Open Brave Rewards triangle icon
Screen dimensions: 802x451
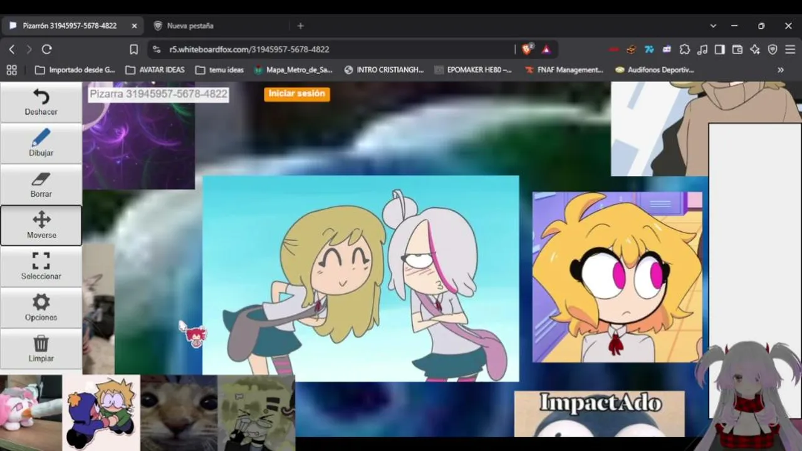pyautogui.click(x=546, y=49)
